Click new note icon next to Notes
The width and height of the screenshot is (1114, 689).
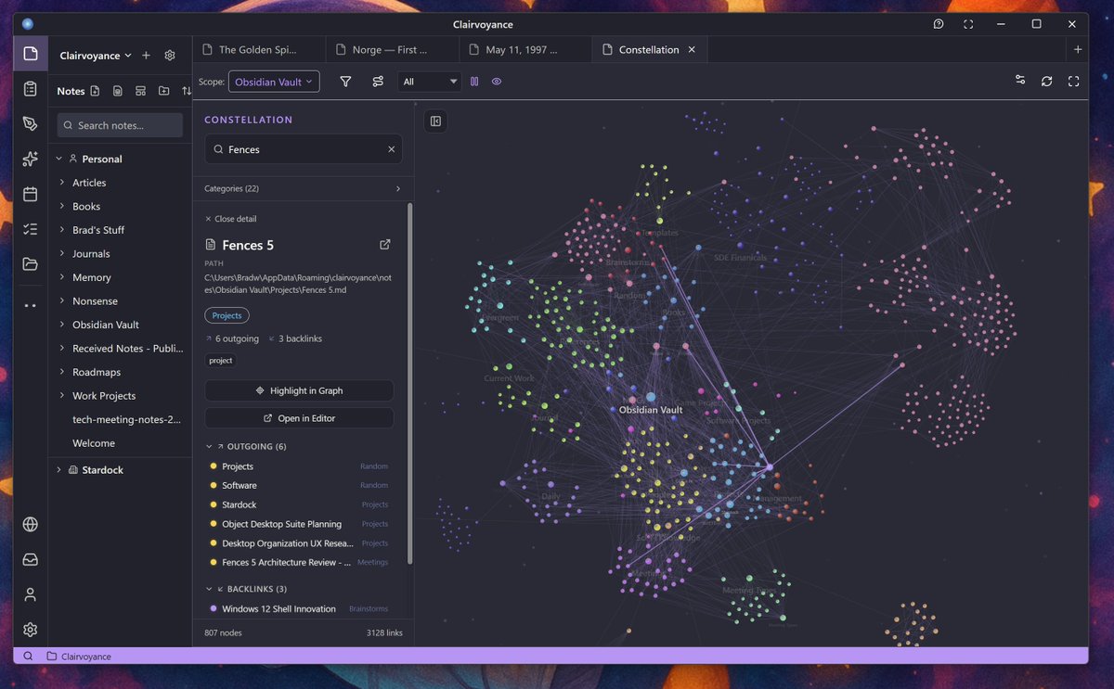pos(95,91)
